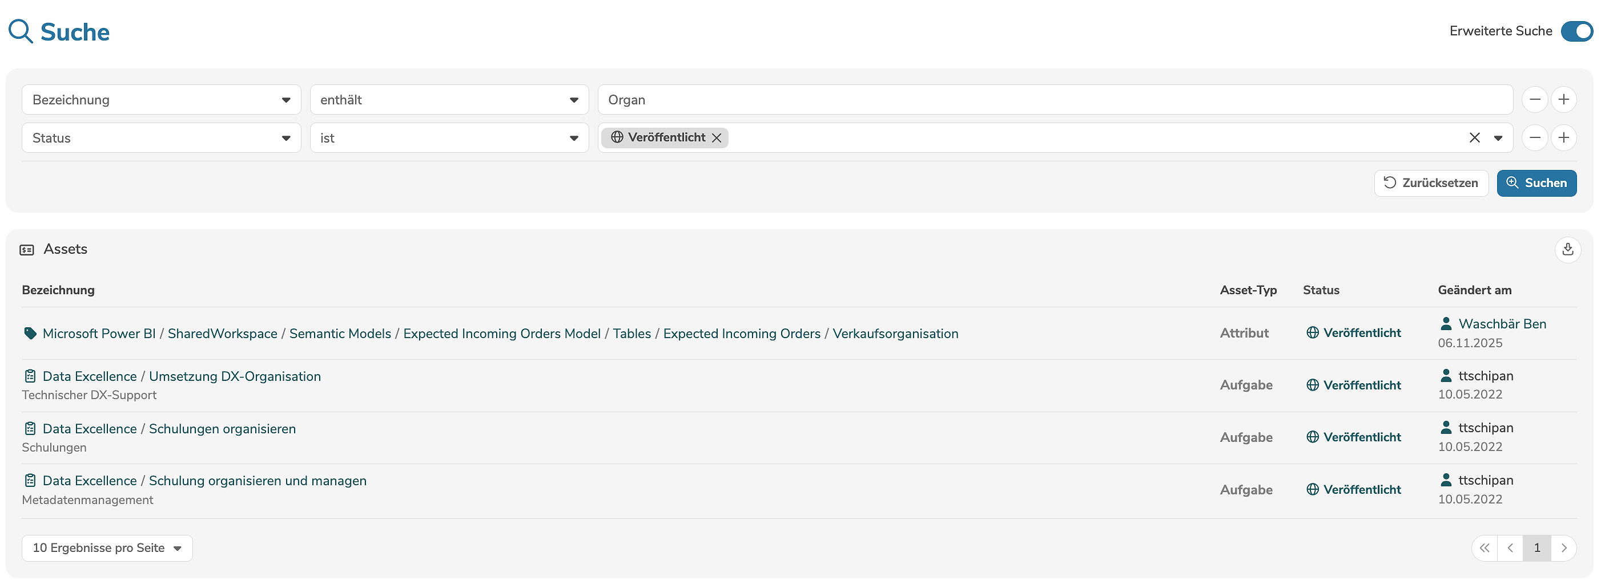Open the Bezeichnung field dropdown

161,100
